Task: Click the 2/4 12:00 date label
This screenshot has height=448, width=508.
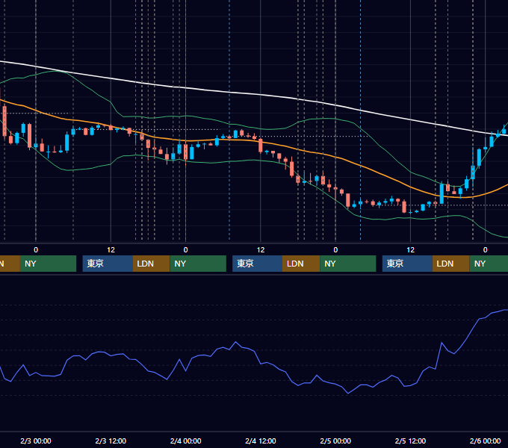Action: pyautogui.click(x=261, y=441)
